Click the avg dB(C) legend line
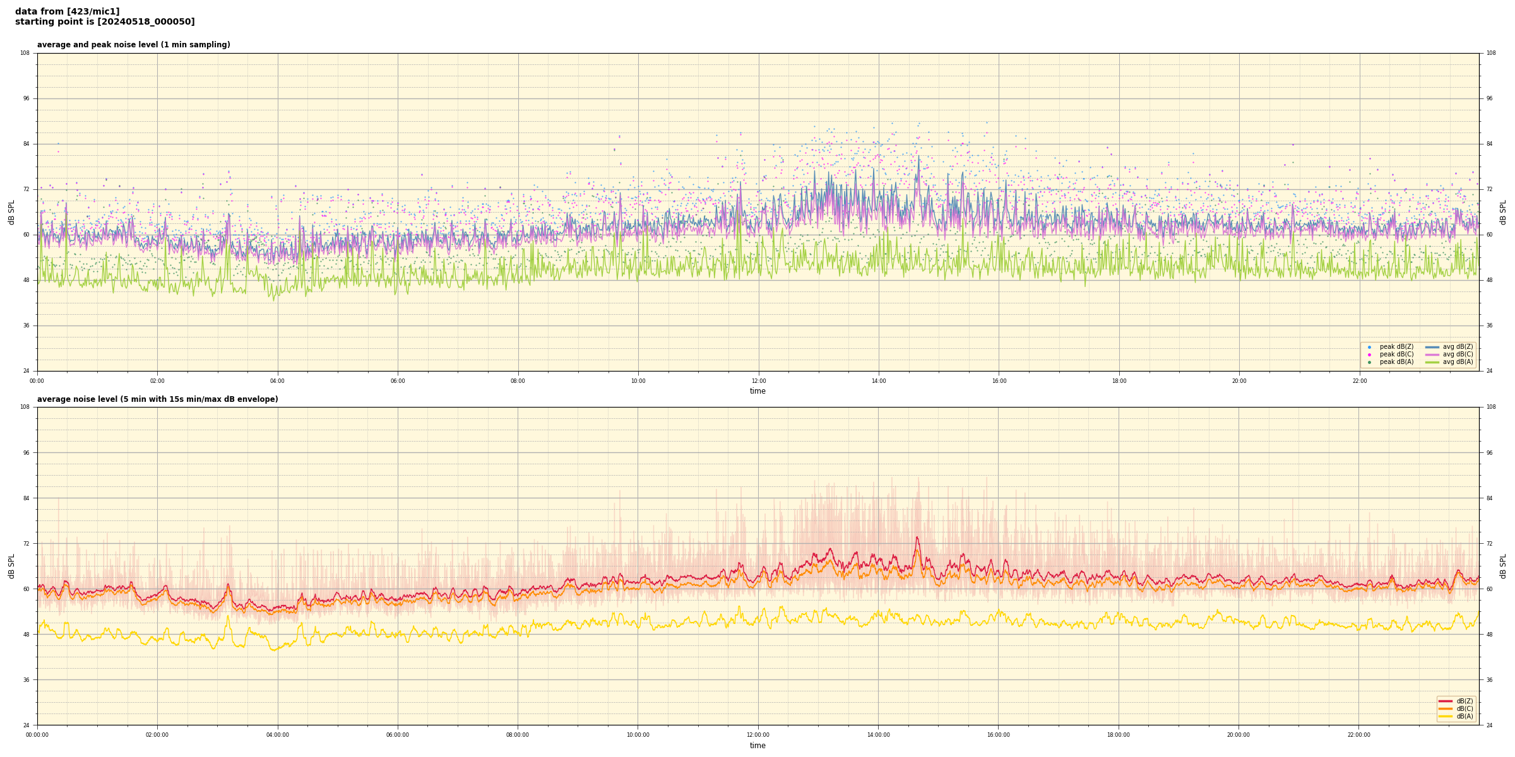This screenshot has height=757, width=1515. [1432, 355]
